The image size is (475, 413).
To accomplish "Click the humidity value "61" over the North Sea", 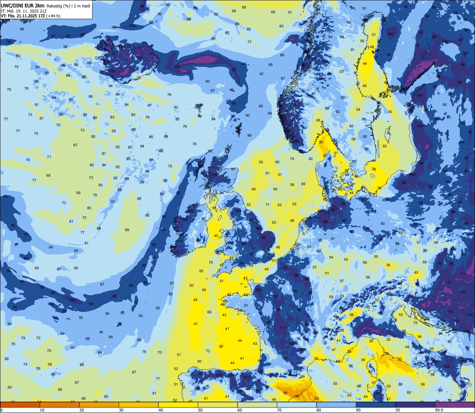I will (x=267, y=173).
